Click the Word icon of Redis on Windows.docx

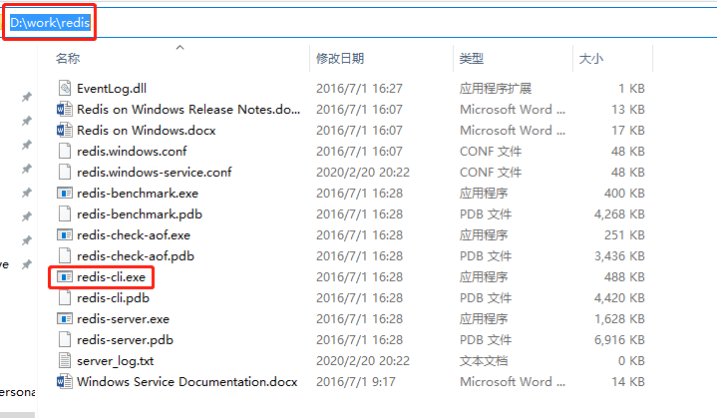coord(65,130)
